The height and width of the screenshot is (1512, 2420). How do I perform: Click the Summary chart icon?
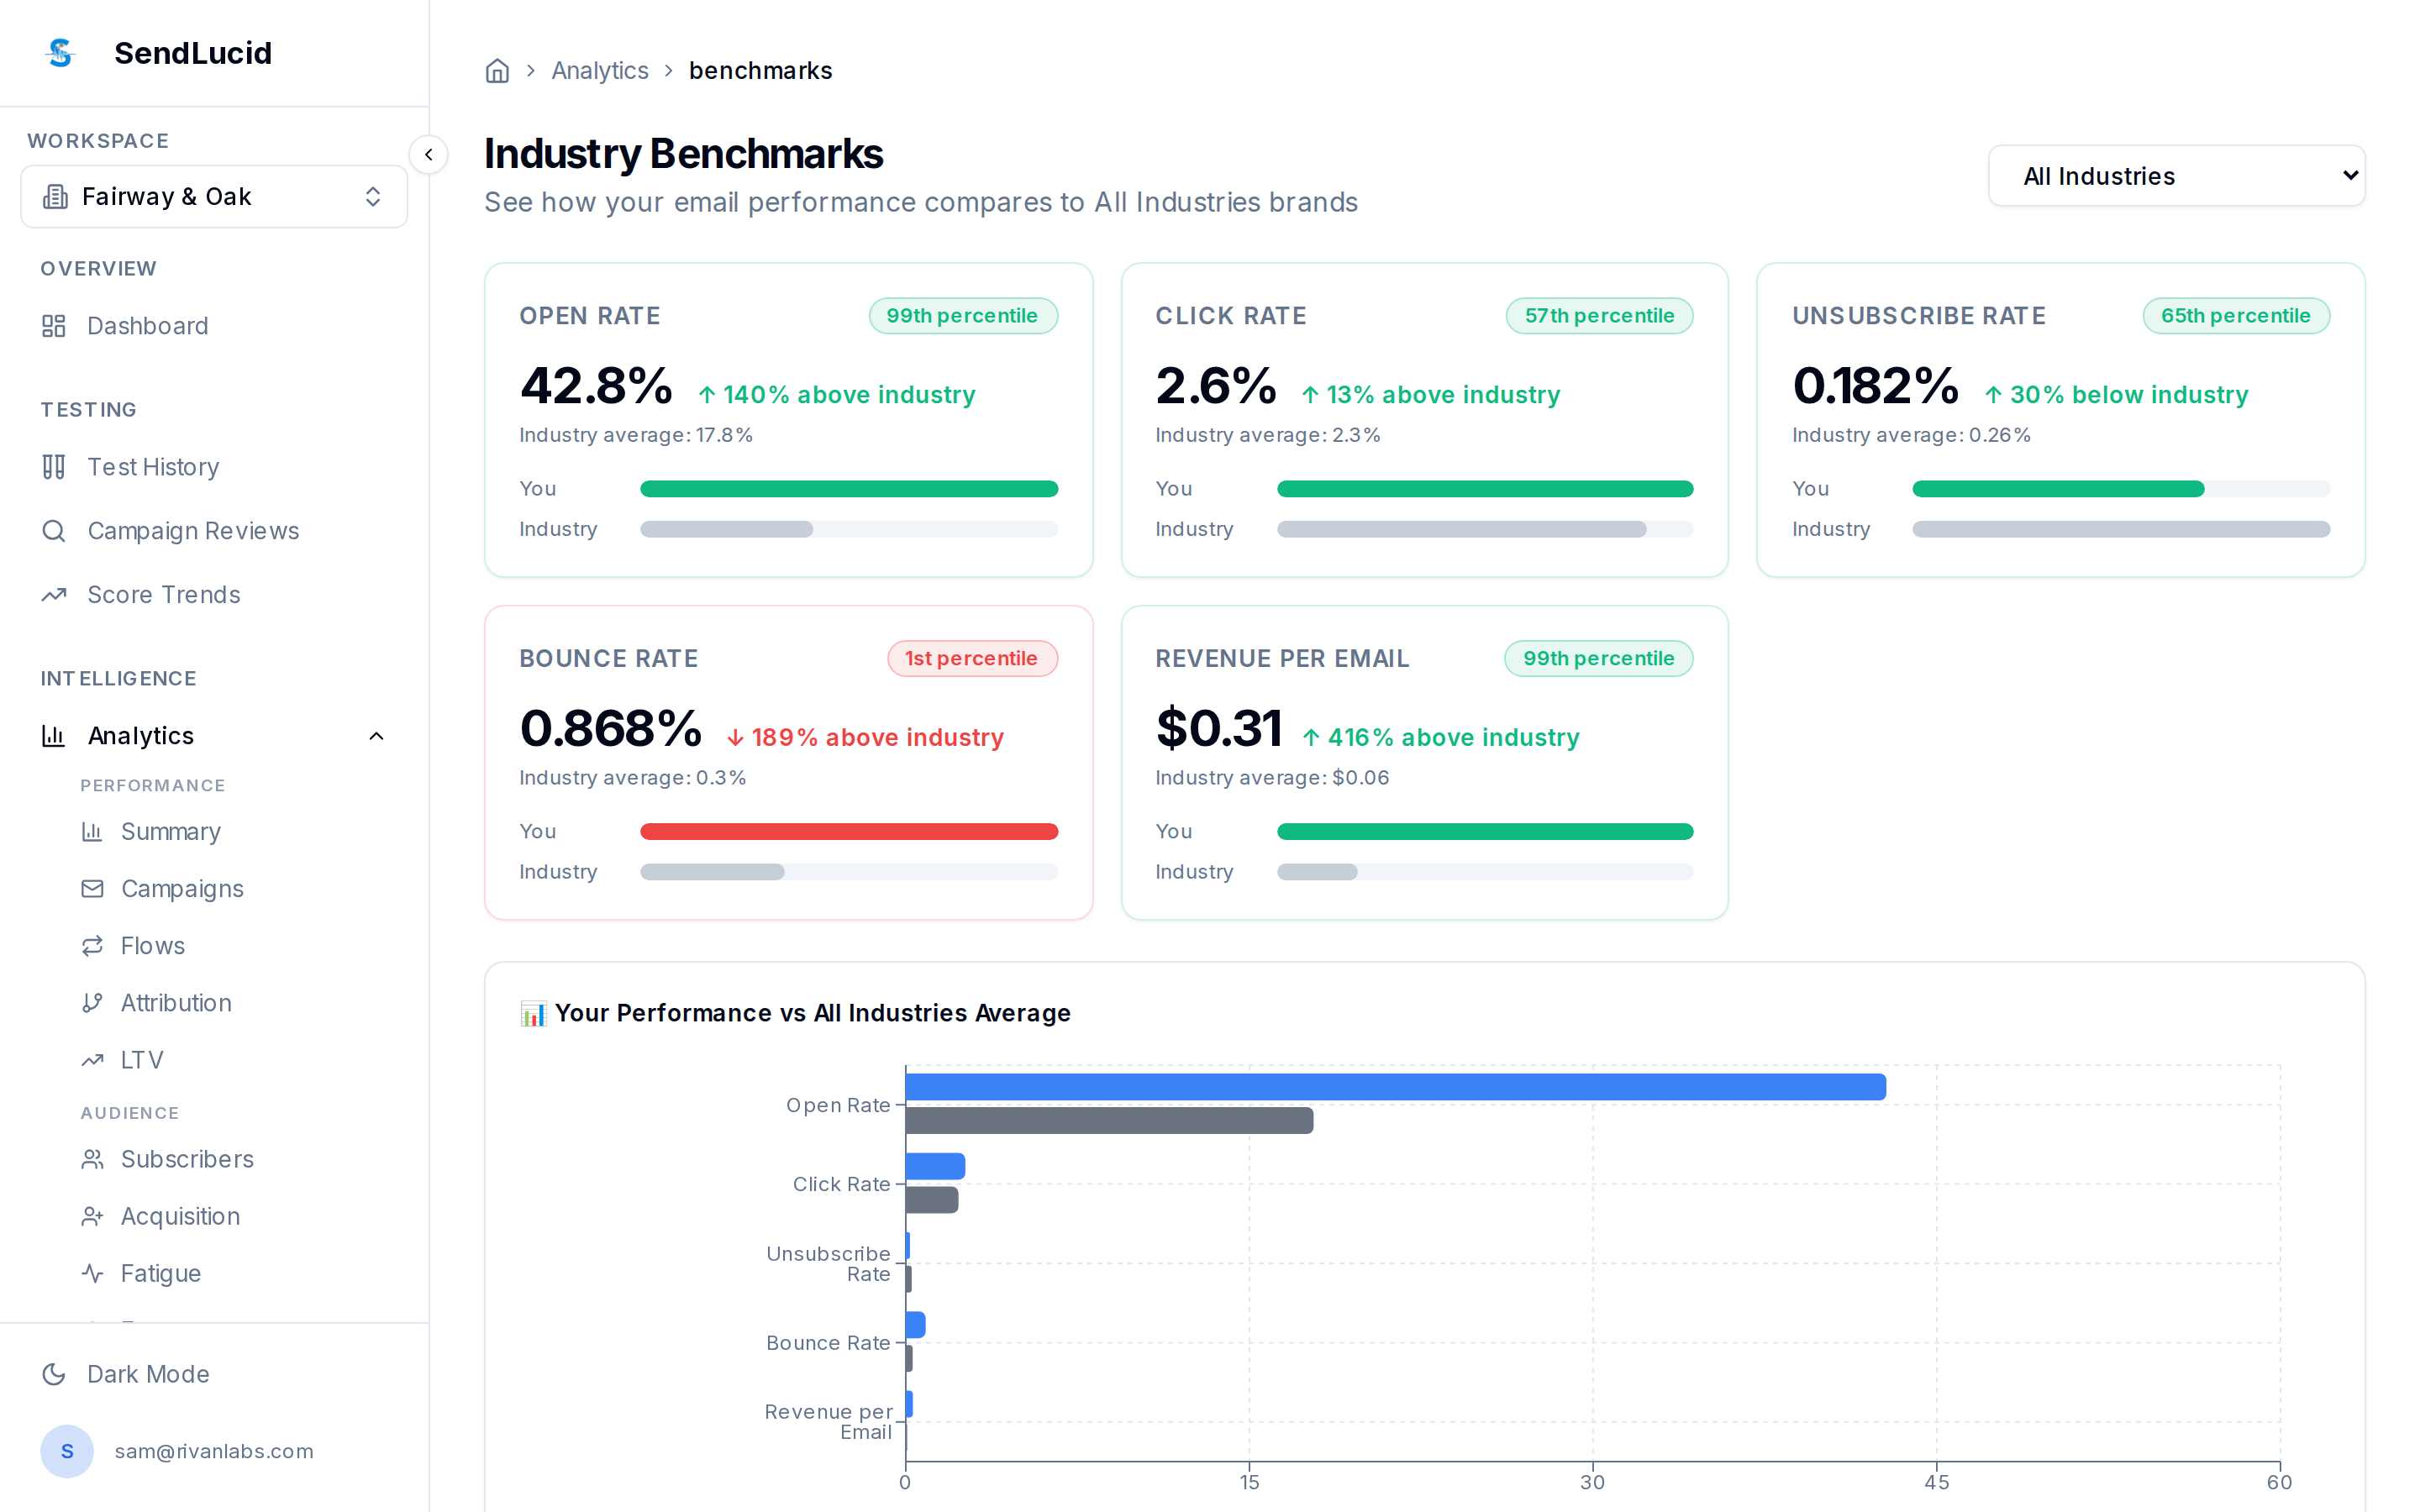[x=92, y=832]
